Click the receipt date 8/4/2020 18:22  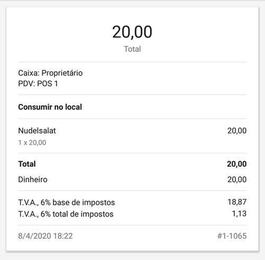[46, 236]
